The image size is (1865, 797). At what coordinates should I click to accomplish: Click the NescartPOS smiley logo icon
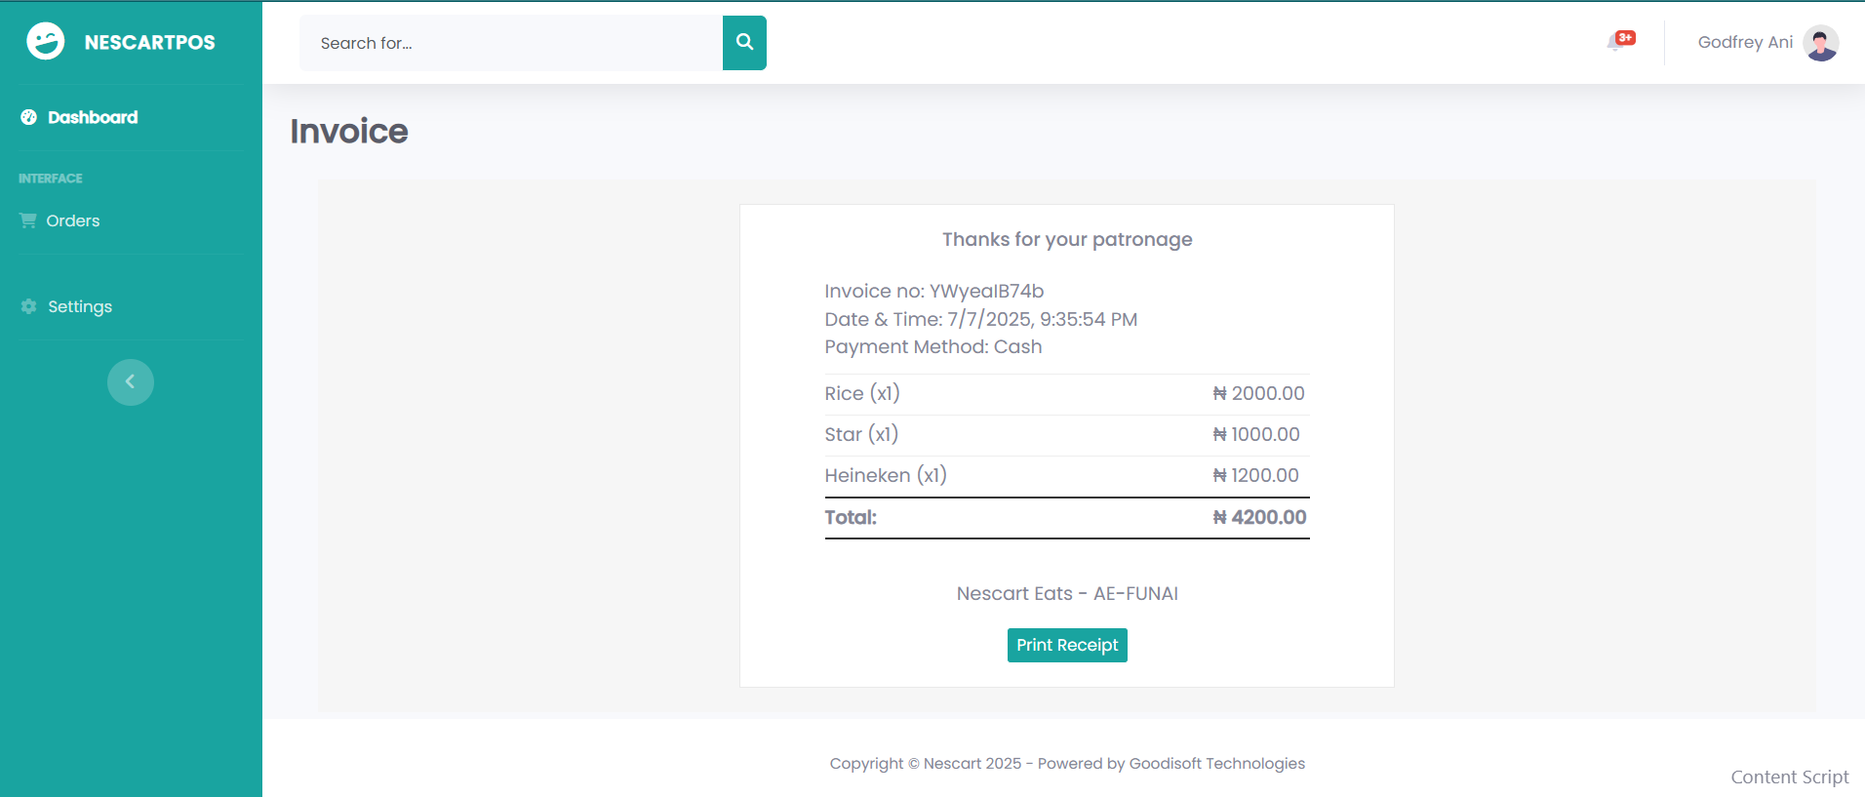coord(45,42)
